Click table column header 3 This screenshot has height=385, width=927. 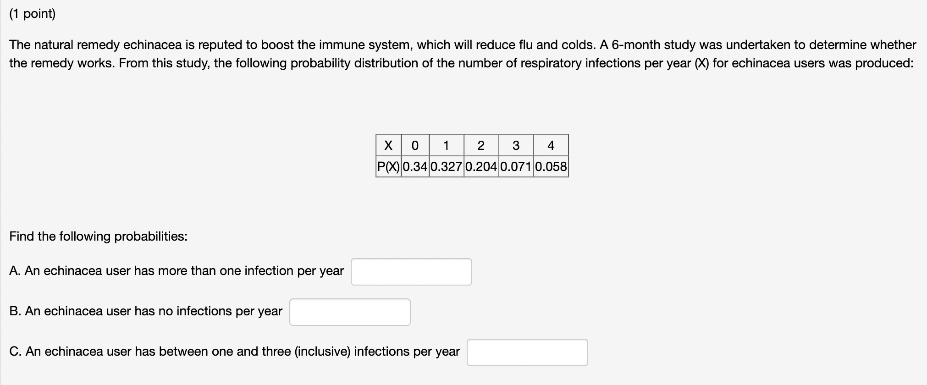516,146
